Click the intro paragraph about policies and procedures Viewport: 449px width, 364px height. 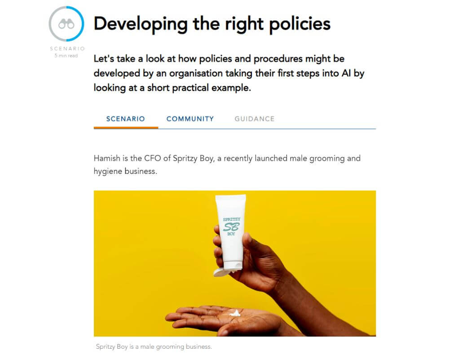229,73
